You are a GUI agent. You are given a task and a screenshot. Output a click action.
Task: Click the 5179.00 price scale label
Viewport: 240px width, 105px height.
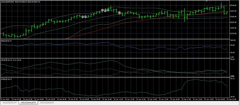[x=233, y=34]
